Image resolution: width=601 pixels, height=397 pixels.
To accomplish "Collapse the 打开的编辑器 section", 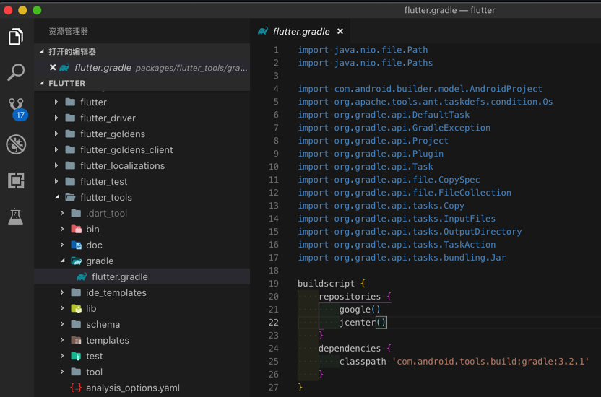I will tap(72, 52).
